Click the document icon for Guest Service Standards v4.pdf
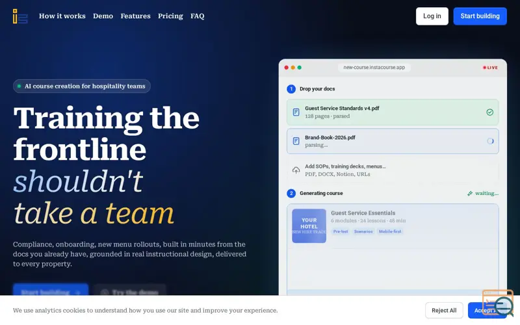The height and width of the screenshot is (325, 520). [296, 112]
